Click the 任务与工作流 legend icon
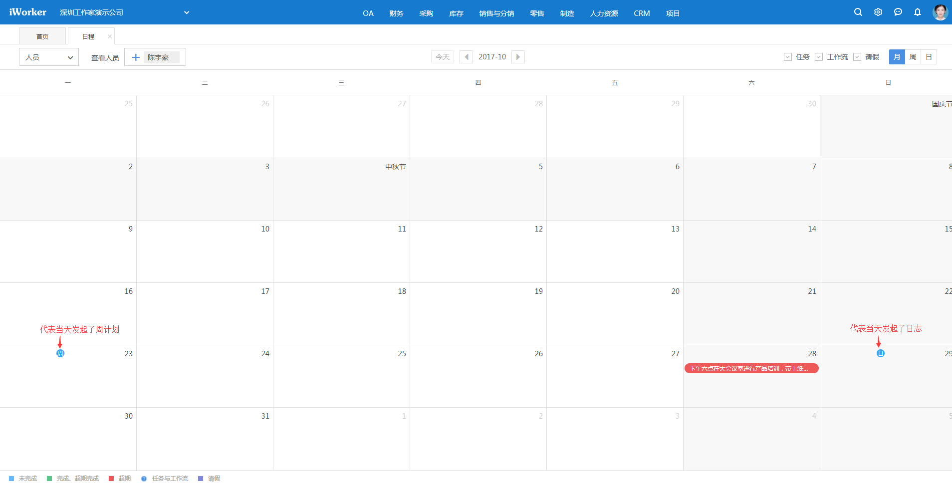This screenshot has height=483, width=952. (x=144, y=479)
